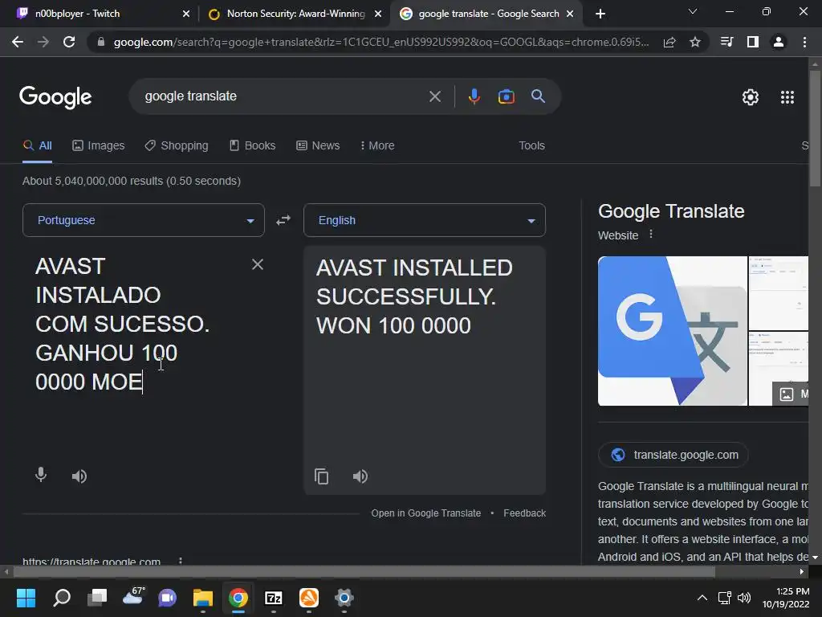Image resolution: width=822 pixels, height=617 pixels.
Task: Open the volume control in system tray
Action: point(744,598)
